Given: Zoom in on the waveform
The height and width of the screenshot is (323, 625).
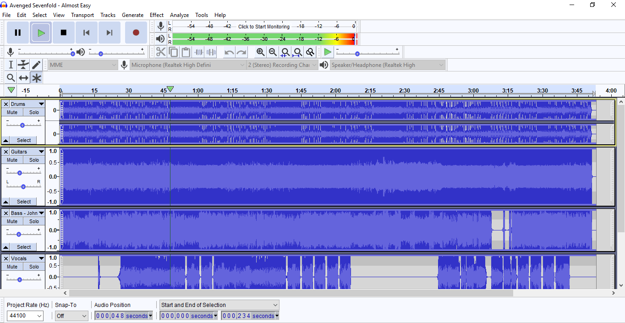Looking at the screenshot, I should pos(261,52).
